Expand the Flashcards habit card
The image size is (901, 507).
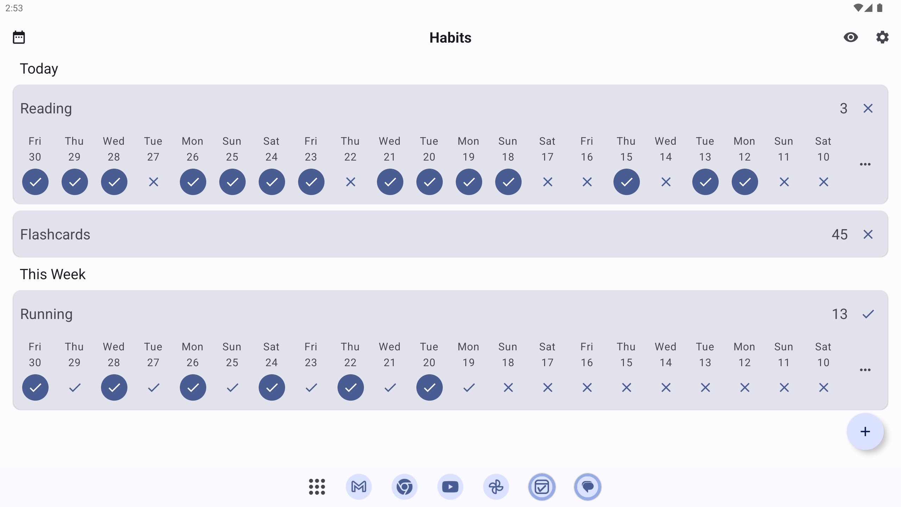(422, 234)
